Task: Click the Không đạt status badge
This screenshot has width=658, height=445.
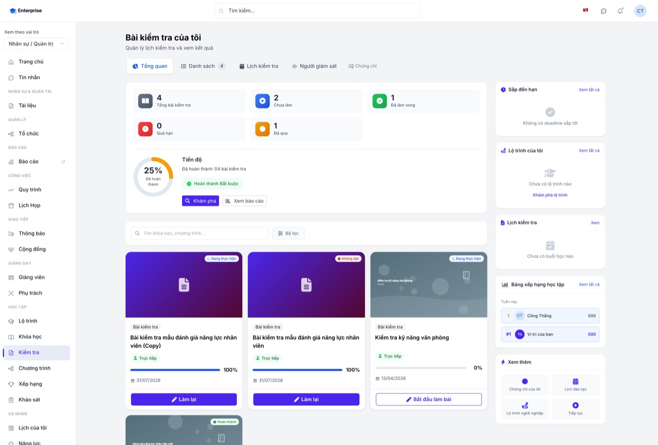Action: pos(348,258)
